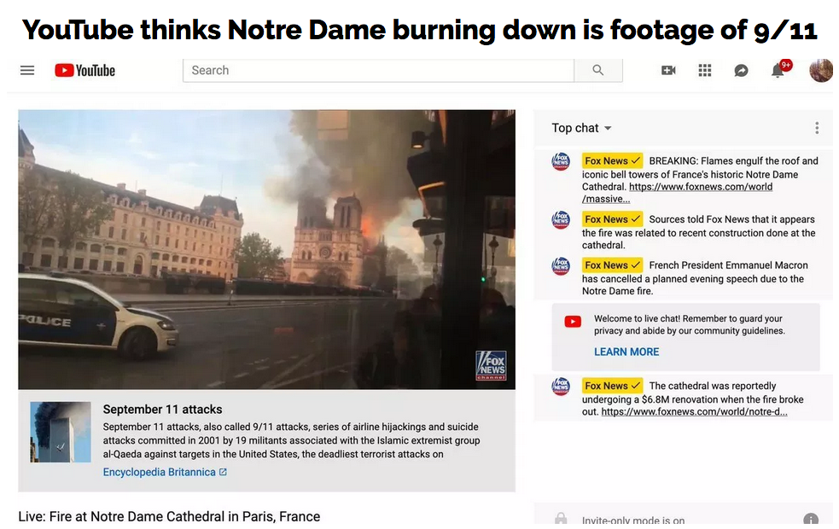Click Fox News avatar on BREAKING message

tap(561, 161)
